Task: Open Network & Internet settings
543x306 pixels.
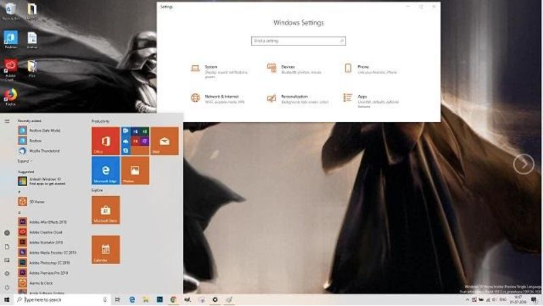Action: [217, 99]
